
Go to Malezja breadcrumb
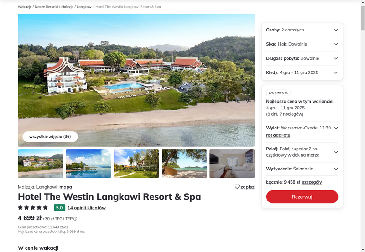(x=67, y=7)
